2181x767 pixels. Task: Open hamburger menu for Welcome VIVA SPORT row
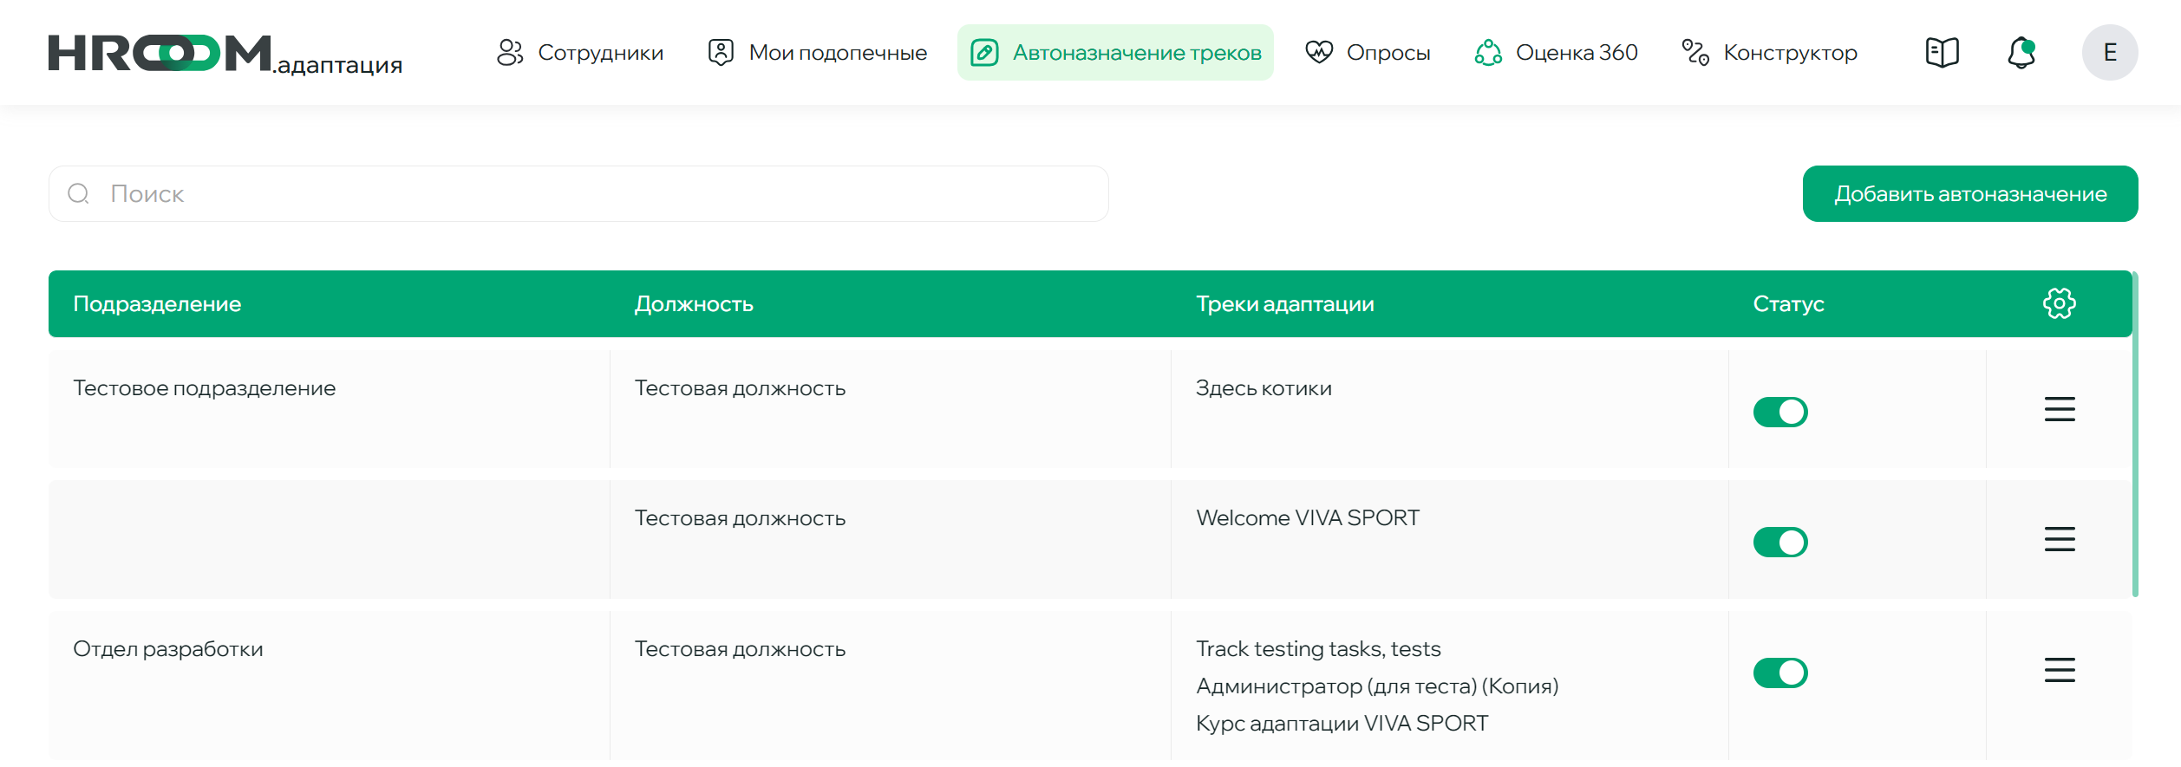click(x=2059, y=540)
